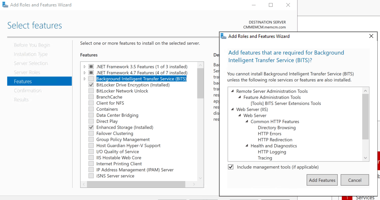
Task: Close the BITS required features dialog
Action: pyautogui.click(x=371, y=36)
